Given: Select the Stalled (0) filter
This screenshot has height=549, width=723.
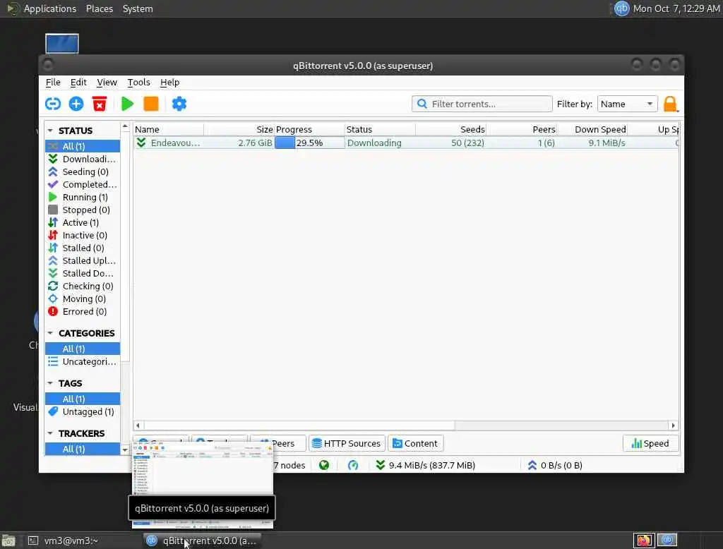Looking at the screenshot, I should [x=83, y=248].
